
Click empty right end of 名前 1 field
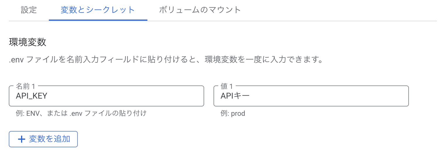click(x=187, y=96)
